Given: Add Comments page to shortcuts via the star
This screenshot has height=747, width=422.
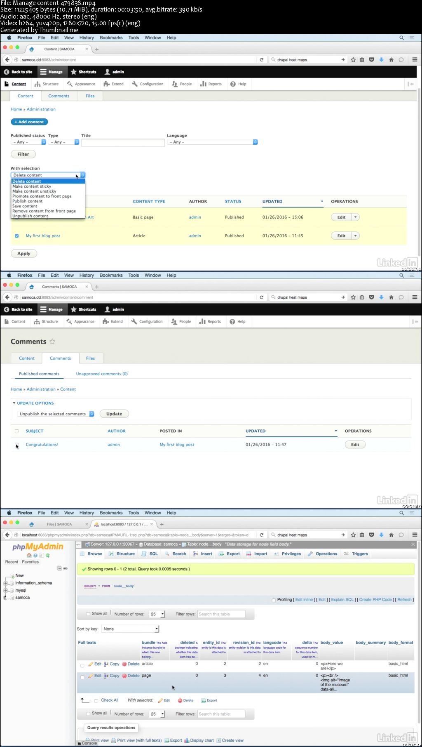Looking at the screenshot, I should [x=52, y=342].
